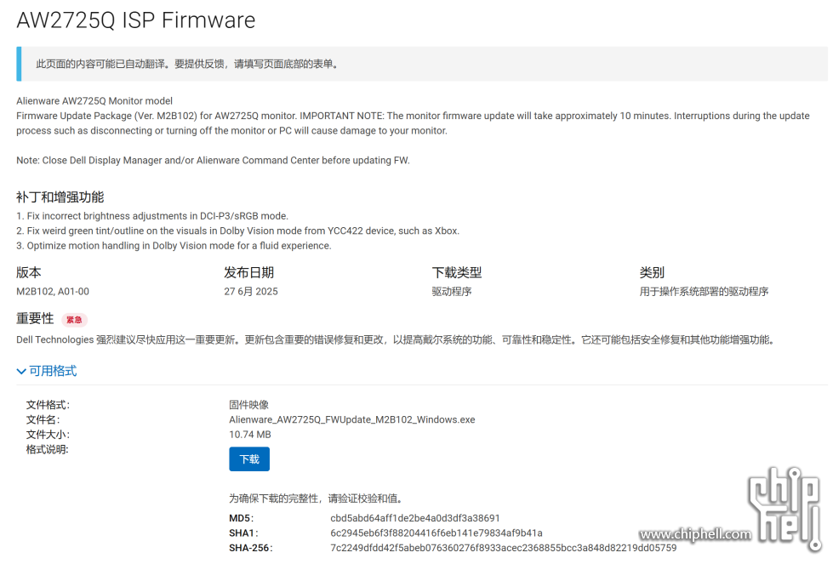Click the SHA-256 hash value
Screen dimensions: 833x564
coord(503,548)
